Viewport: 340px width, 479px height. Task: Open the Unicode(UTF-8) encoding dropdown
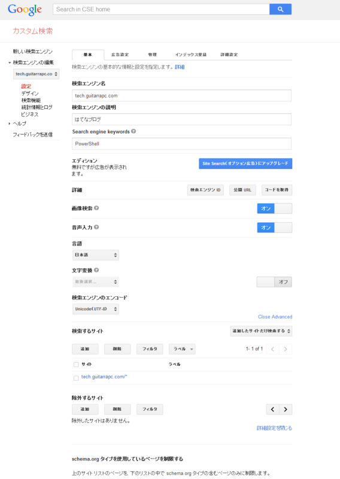[96, 309]
